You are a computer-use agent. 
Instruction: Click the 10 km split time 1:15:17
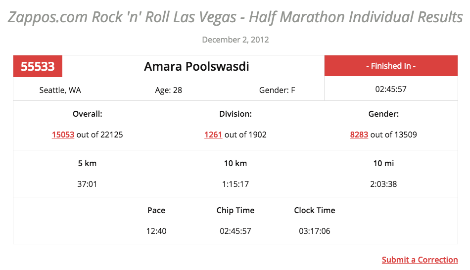coord(235,184)
